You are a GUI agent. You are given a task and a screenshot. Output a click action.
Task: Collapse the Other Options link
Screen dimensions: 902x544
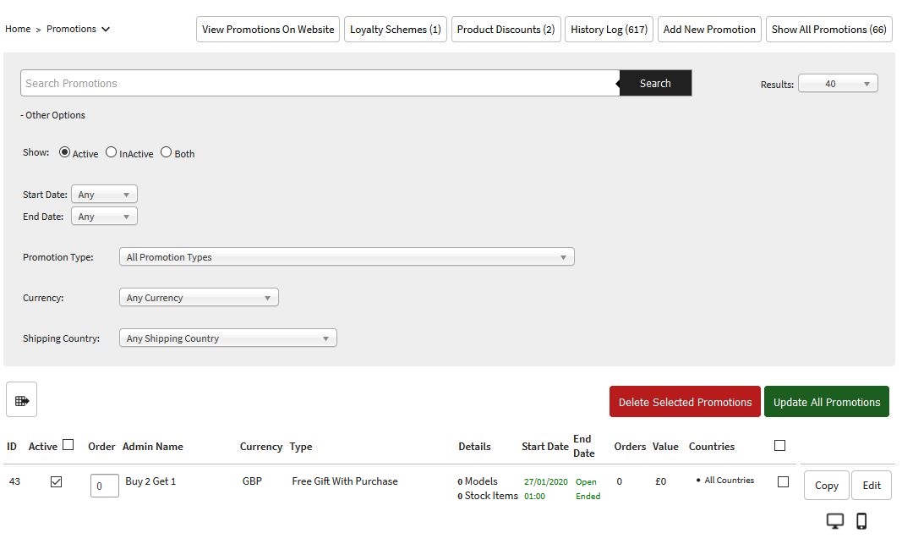53,116
